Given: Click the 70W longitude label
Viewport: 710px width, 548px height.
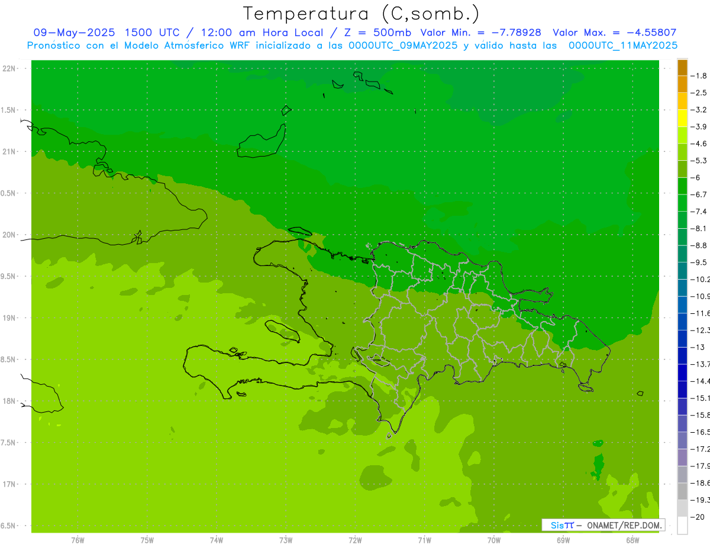Looking at the screenshot, I should (494, 540).
